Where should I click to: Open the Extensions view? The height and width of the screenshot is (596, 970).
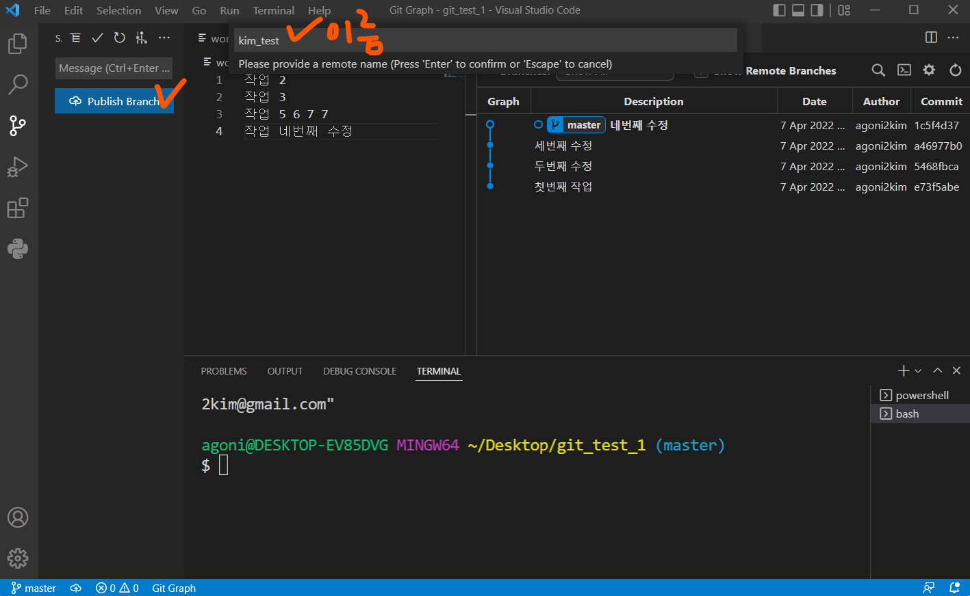tap(17, 208)
